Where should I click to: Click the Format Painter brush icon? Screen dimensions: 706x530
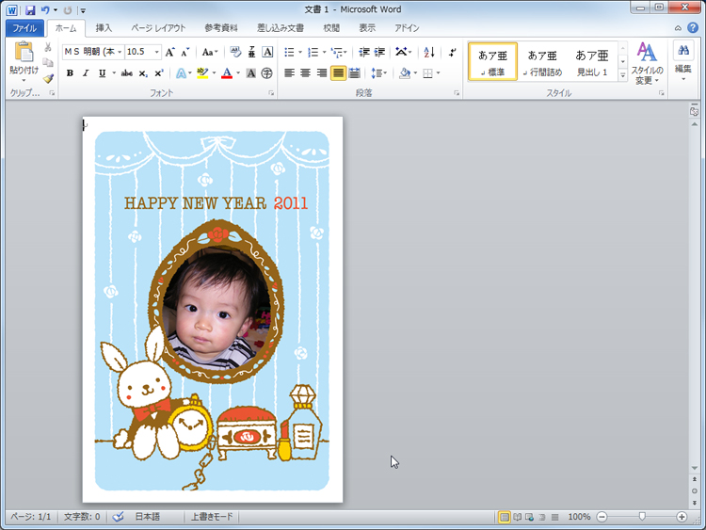point(48,78)
